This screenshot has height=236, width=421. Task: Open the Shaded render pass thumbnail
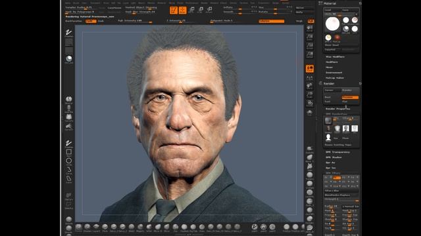tap(328, 128)
